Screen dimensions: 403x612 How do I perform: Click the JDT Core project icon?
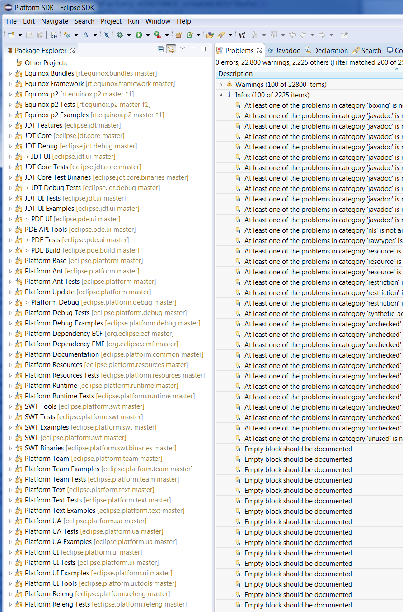[x=19, y=136]
